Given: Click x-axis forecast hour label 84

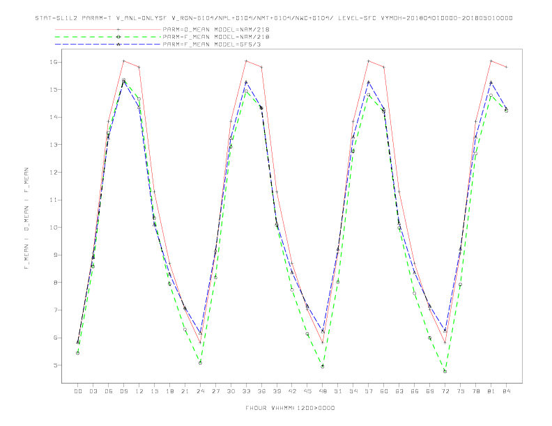Looking at the screenshot, I should [507, 391].
